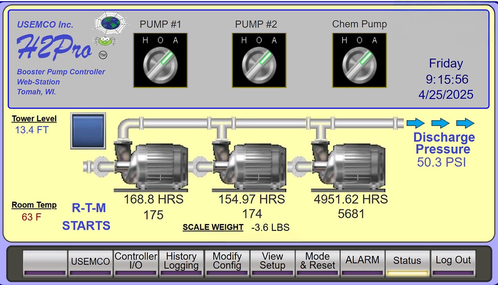Click the PUMP #1 heading
This screenshot has width=498, height=285.
click(160, 24)
